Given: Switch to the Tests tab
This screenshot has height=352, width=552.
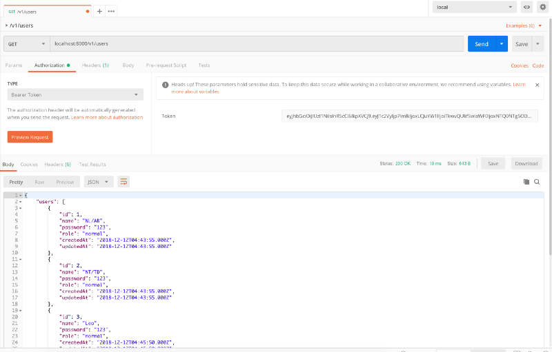Looking at the screenshot, I should (204, 65).
